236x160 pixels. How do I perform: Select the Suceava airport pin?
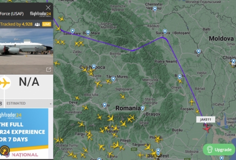(x=165, y=31)
